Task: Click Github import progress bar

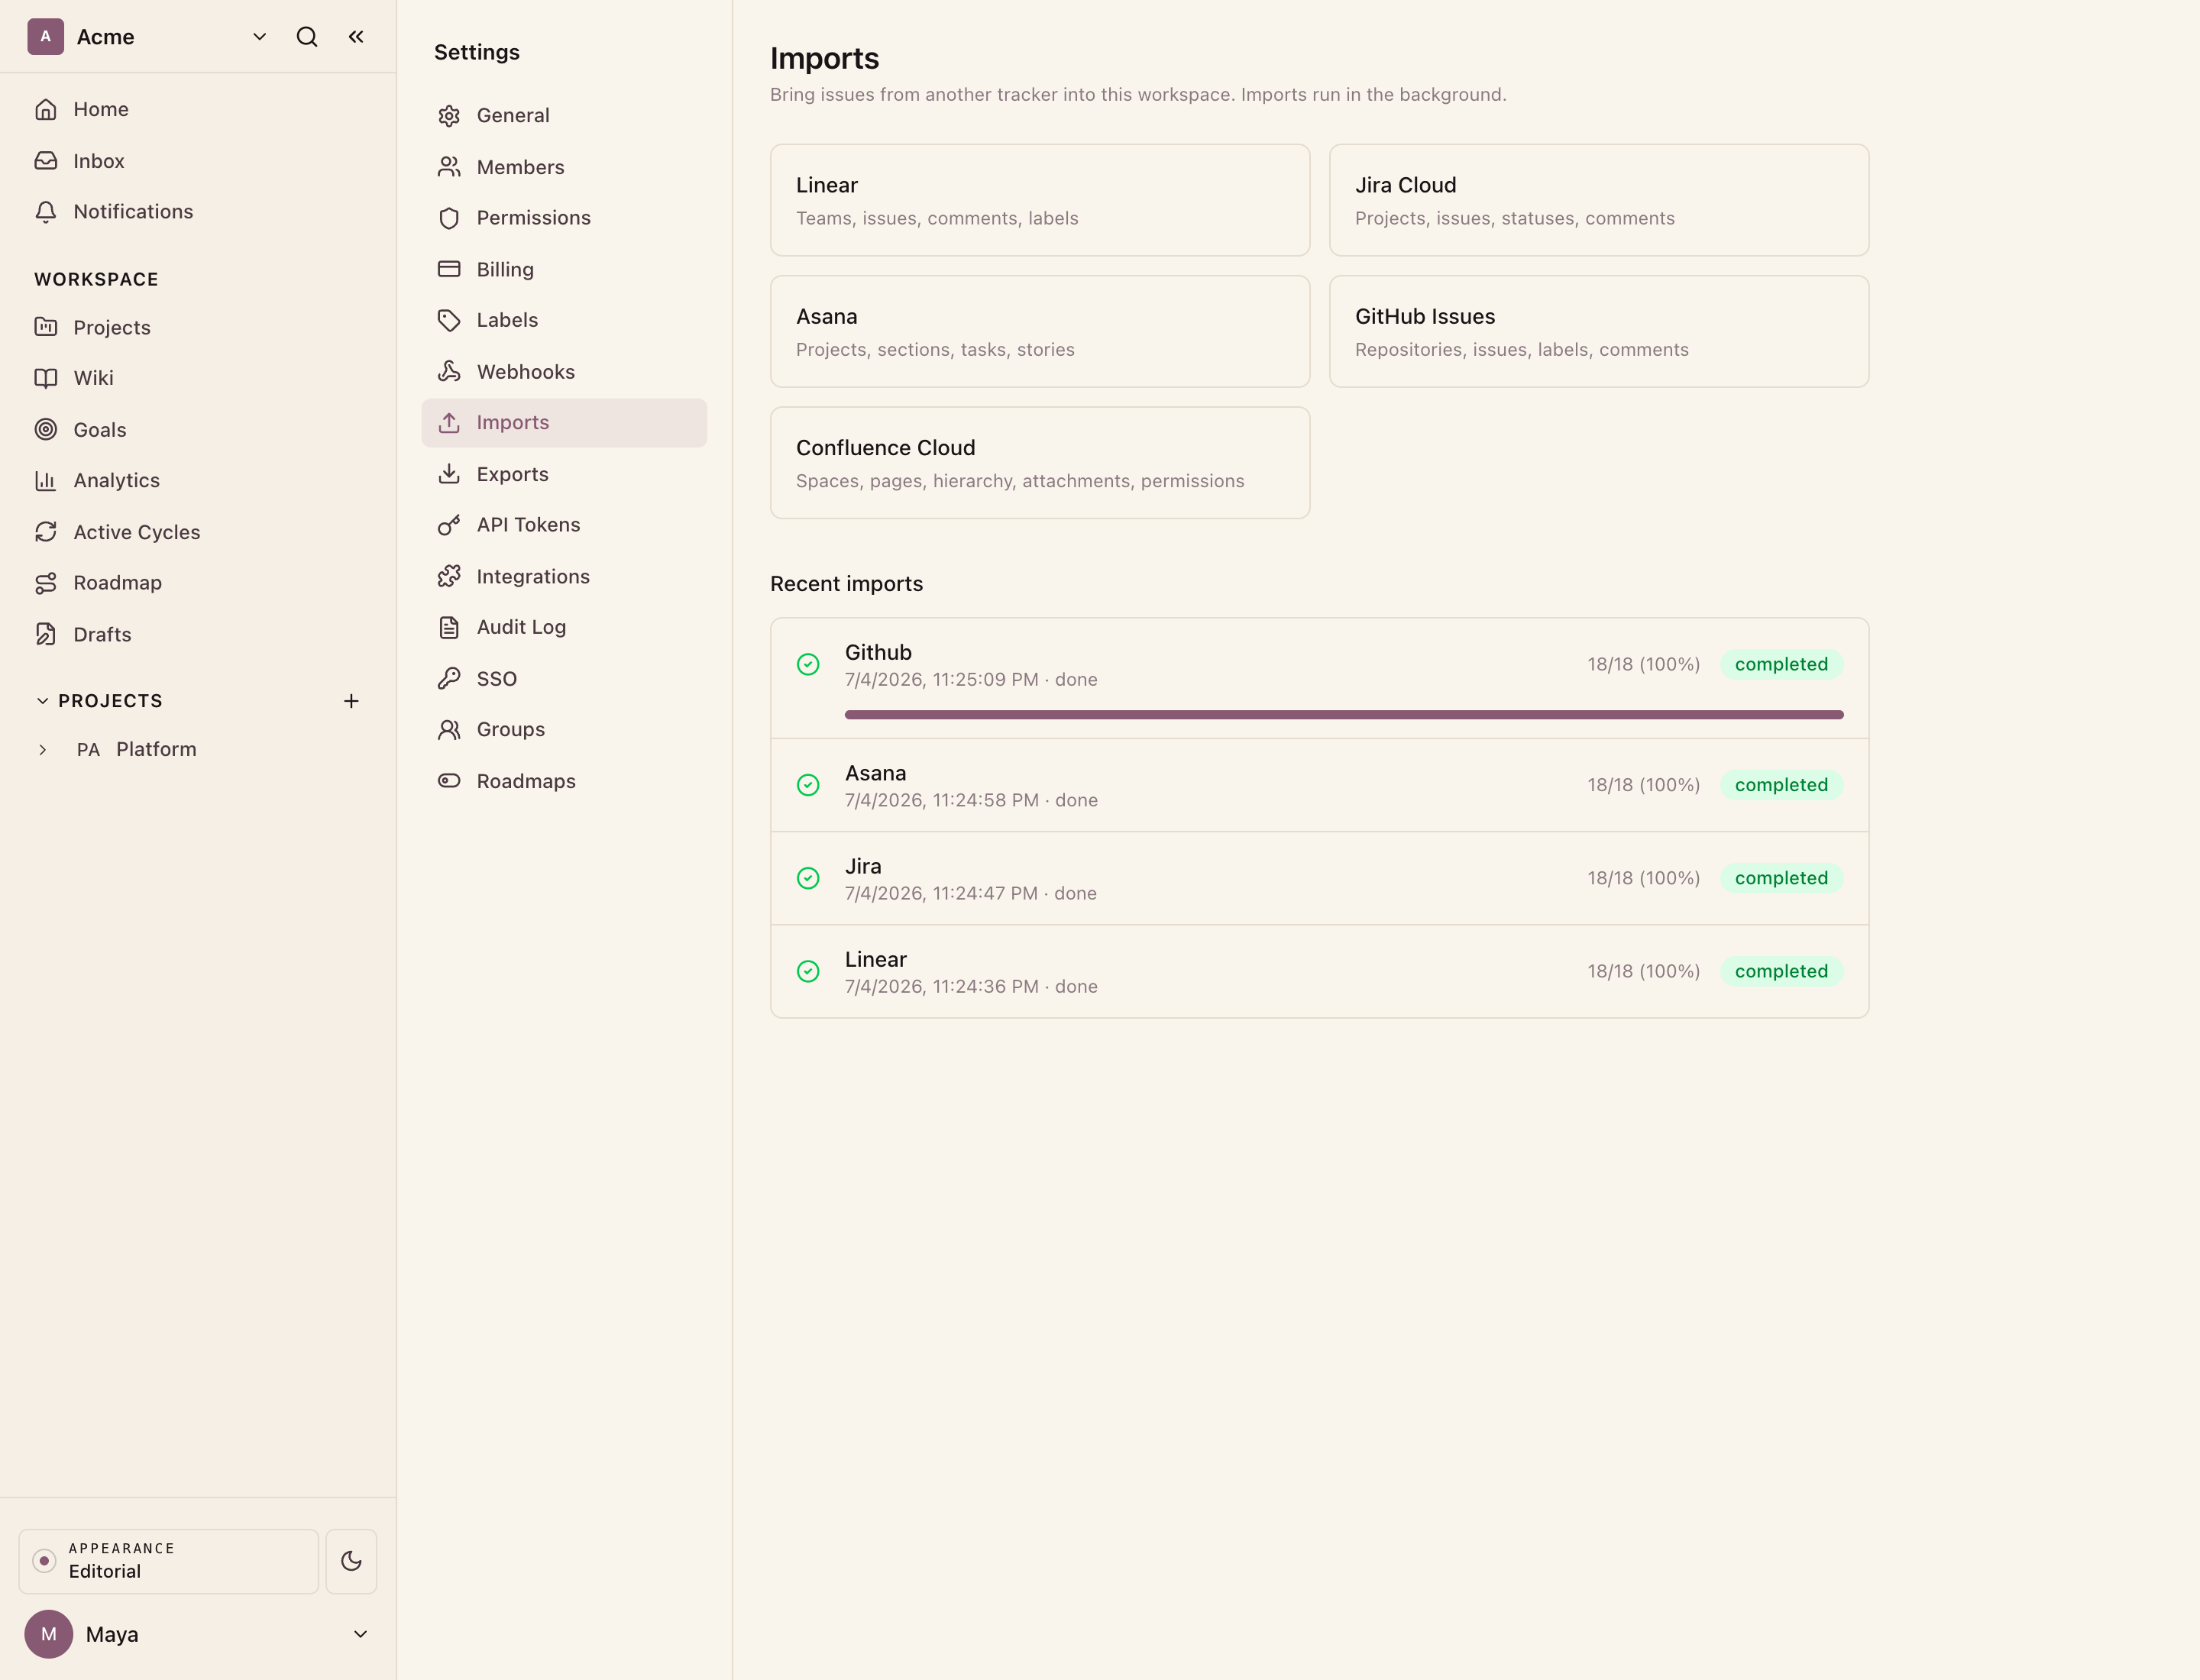Action: (1344, 715)
